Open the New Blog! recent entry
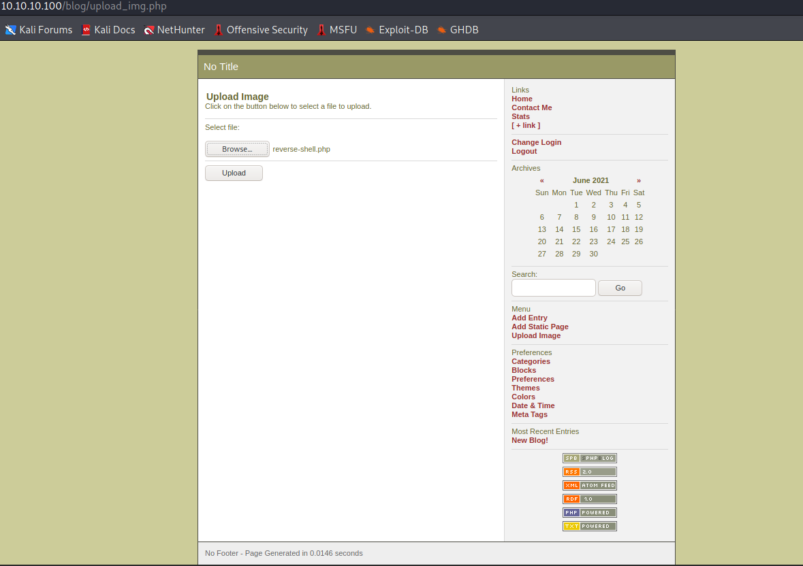Screen dimensions: 803x566 click(529, 441)
